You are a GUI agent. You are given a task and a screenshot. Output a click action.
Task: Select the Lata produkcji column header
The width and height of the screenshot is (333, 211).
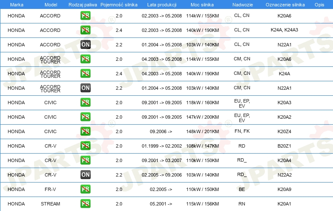point(161,4)
